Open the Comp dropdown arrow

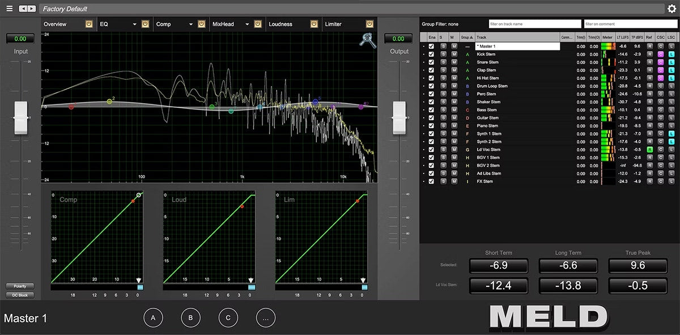pos(191,24)
